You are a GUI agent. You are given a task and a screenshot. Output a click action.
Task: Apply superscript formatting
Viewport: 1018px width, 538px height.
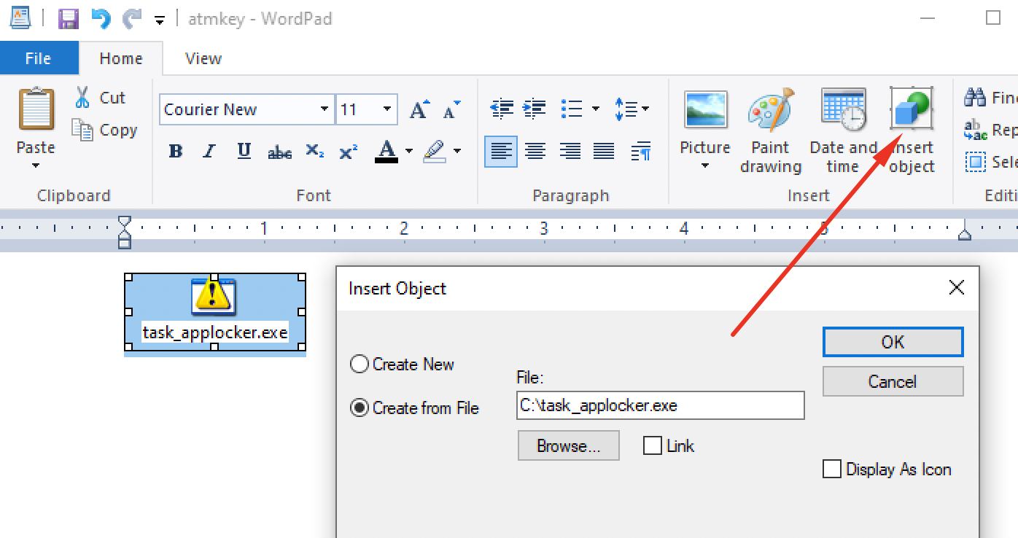[x=349, y=151]
